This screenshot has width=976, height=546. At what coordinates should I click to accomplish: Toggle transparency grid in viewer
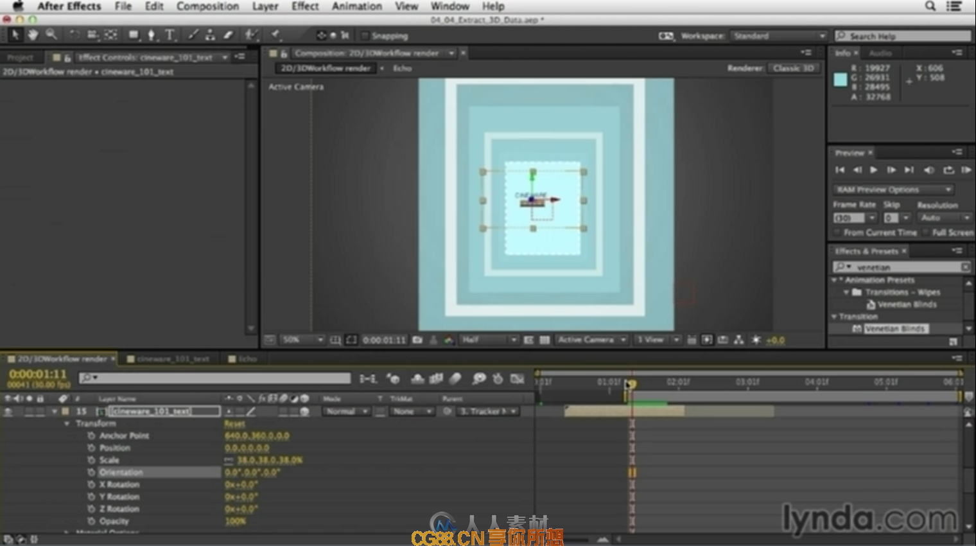coord(545,340)
